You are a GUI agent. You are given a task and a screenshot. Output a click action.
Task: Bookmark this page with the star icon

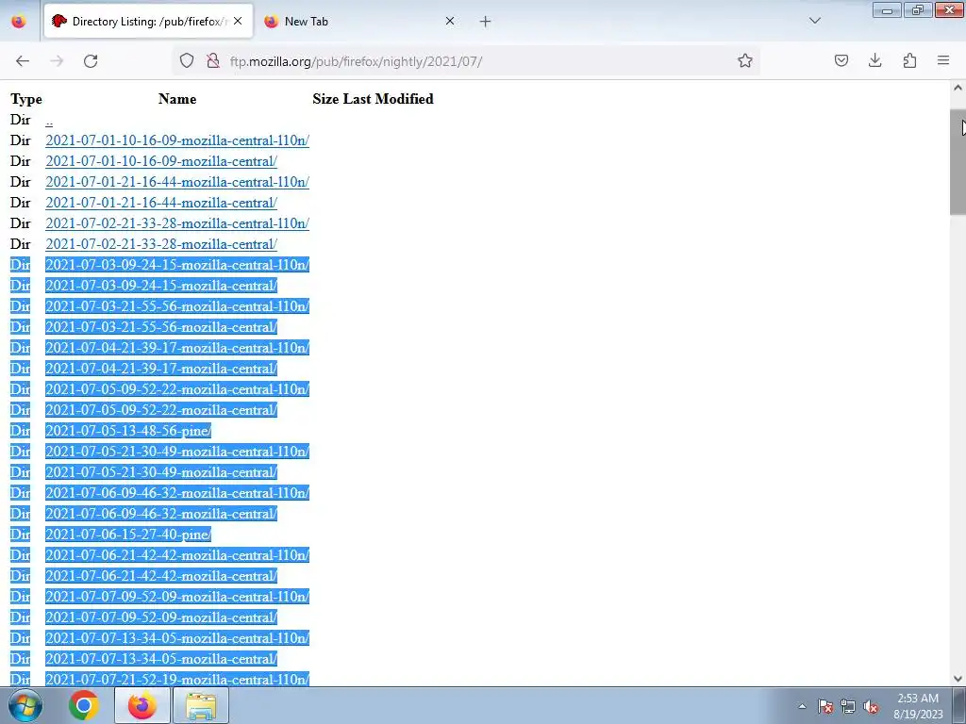(x=745, y=61)
